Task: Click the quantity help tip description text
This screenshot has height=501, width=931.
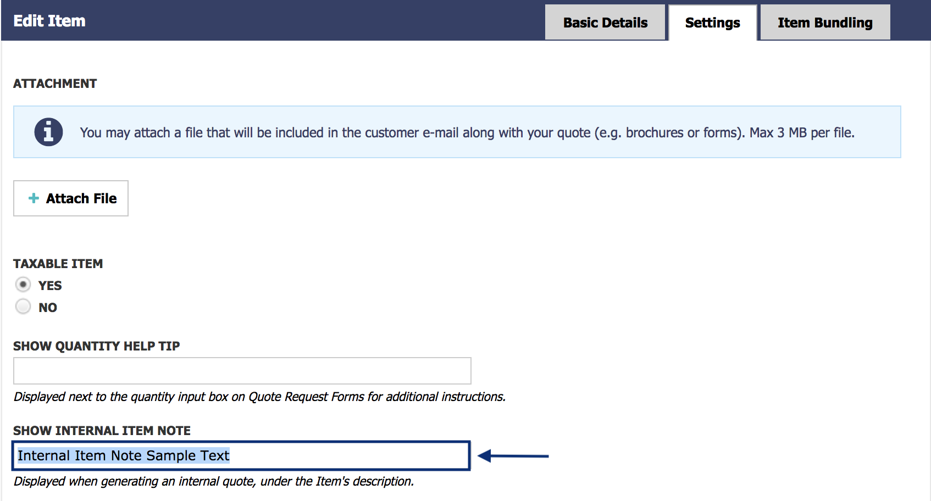Action: [259, 397]
